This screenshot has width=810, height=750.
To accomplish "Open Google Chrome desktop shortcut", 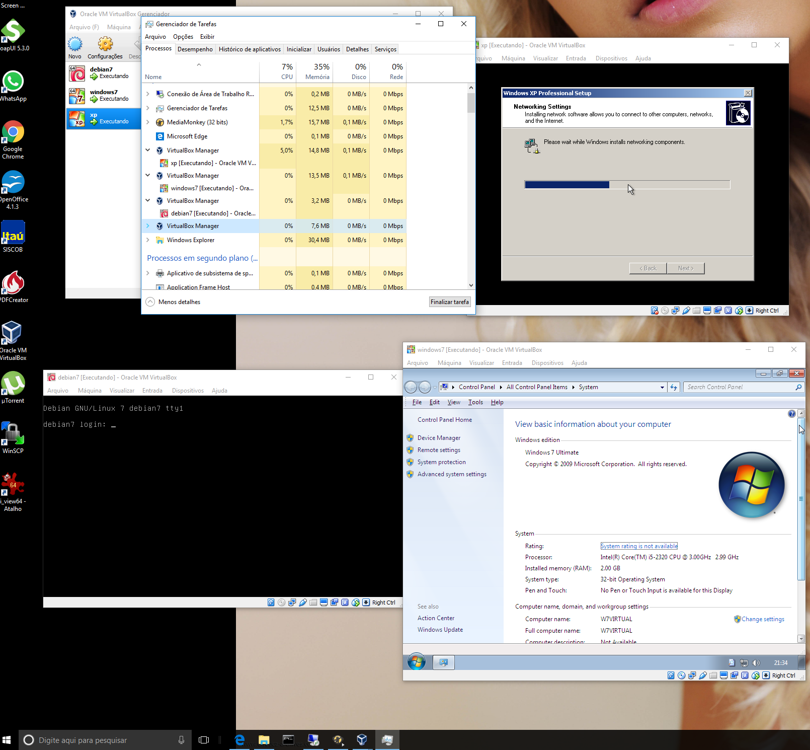I will [x=13, y=139].
